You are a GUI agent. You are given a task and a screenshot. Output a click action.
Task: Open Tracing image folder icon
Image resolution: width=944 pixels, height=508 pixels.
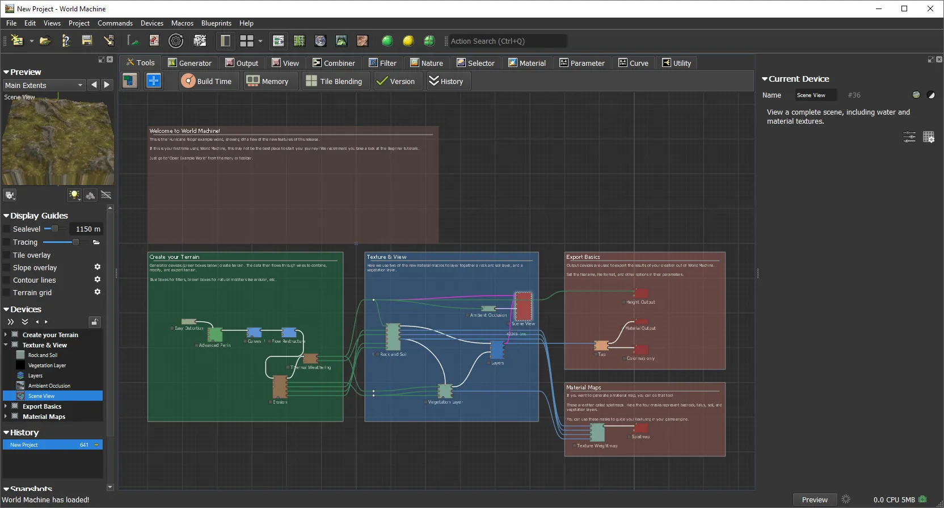[96, 242]
